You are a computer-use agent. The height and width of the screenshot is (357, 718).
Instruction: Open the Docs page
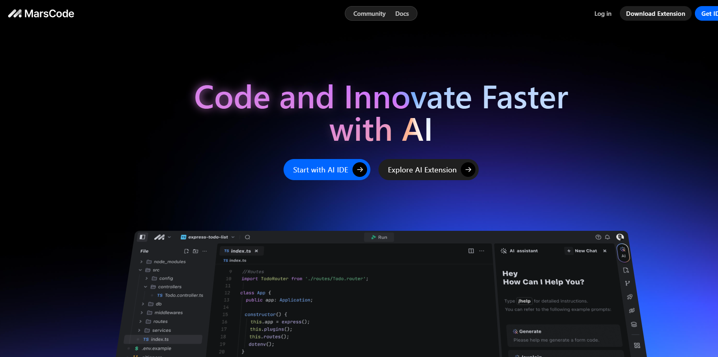402,13
